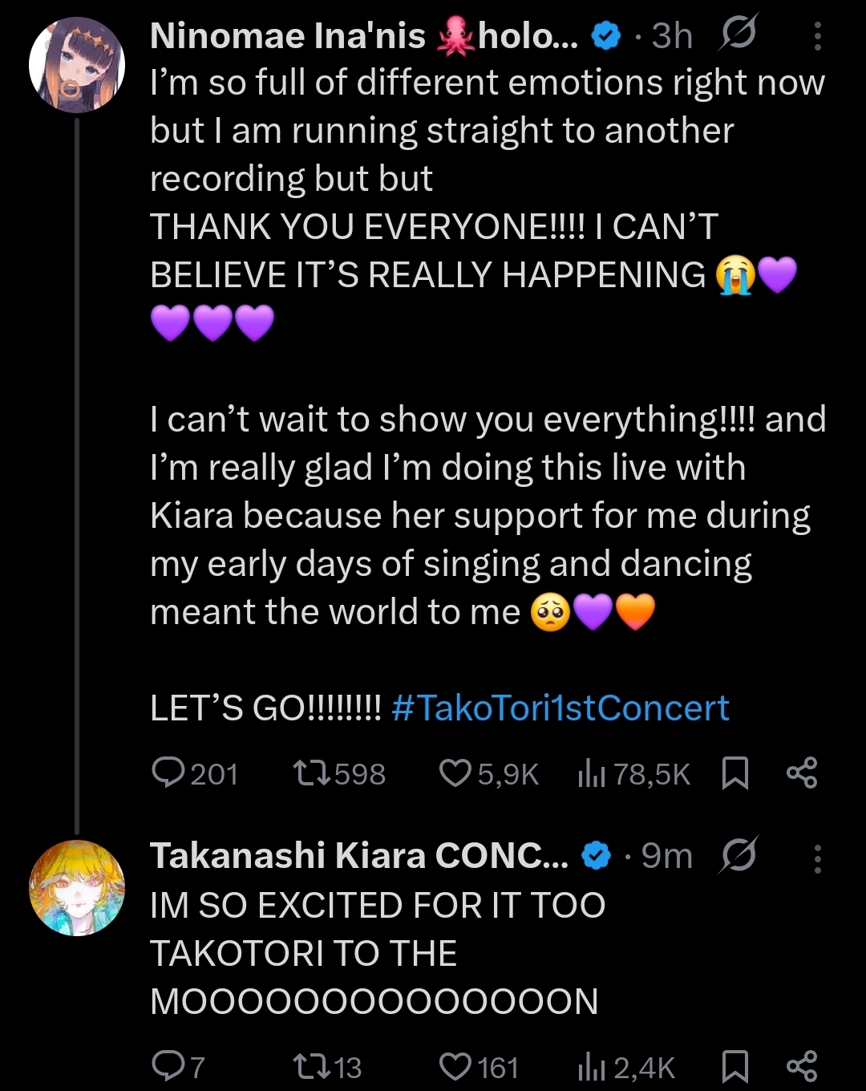Viewport: 866px width, 1091px height.
Task: Open Ninomae Ina'nis's profile avatar
Action: pyautogui.click(x=77, y=65)
